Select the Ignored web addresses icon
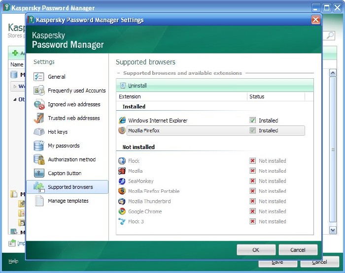 [39, 104]
